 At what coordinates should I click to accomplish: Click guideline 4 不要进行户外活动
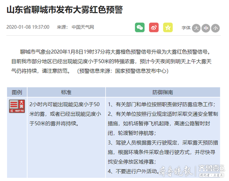134,171
